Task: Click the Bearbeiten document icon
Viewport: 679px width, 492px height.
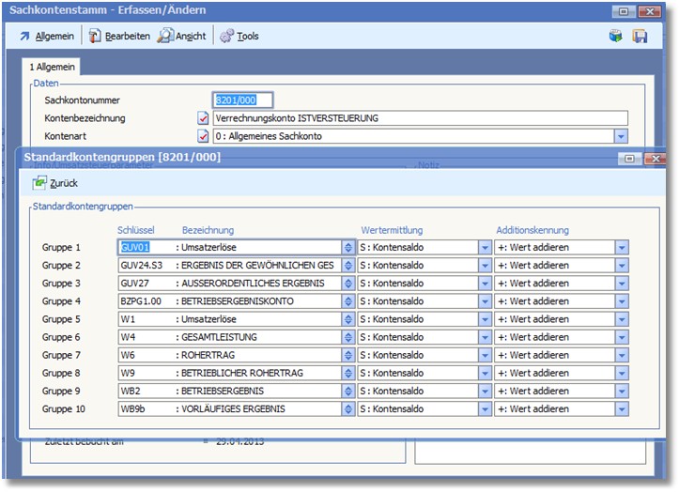Action: click(x=95, y=36)
